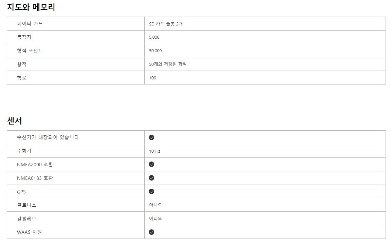Click the 지도와 메모리 section heading
This screenshot has height=245, width=391.
tap(31, 7)
